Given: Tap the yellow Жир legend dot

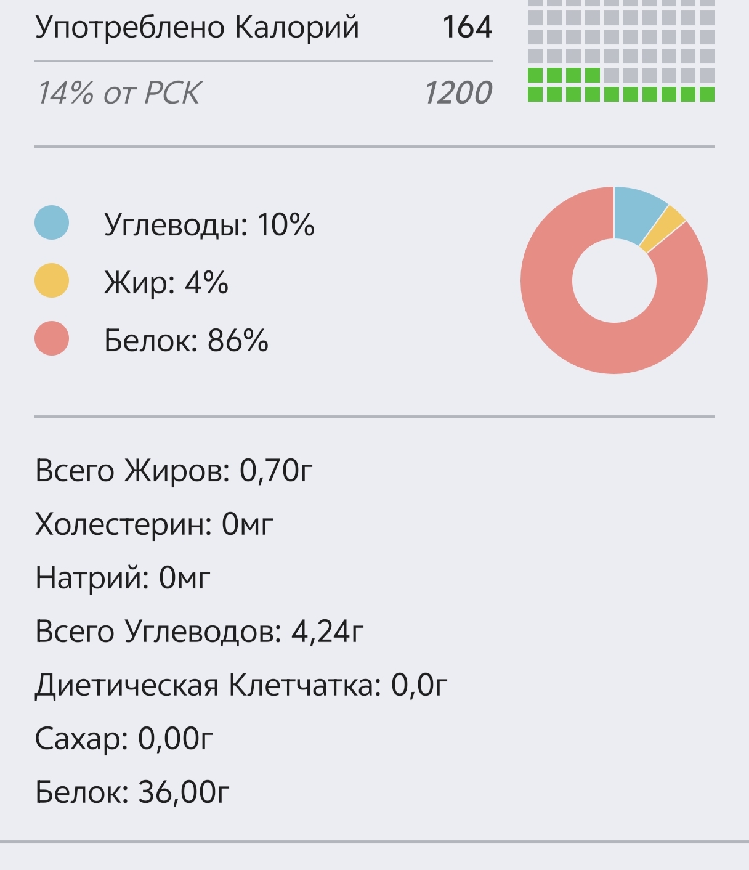Looking at the screenshot, I should tap(52, 281).
